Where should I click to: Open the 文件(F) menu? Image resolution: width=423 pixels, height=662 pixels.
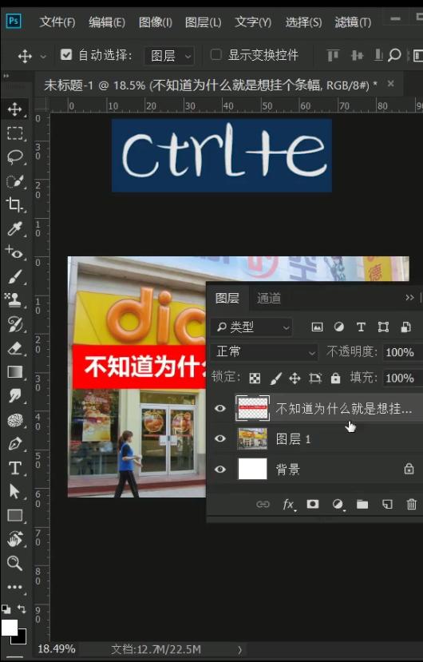click(57, 22)
